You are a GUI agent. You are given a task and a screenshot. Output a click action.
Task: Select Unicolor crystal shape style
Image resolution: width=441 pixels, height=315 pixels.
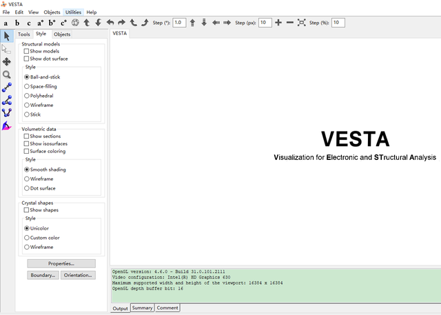(27, 228)
